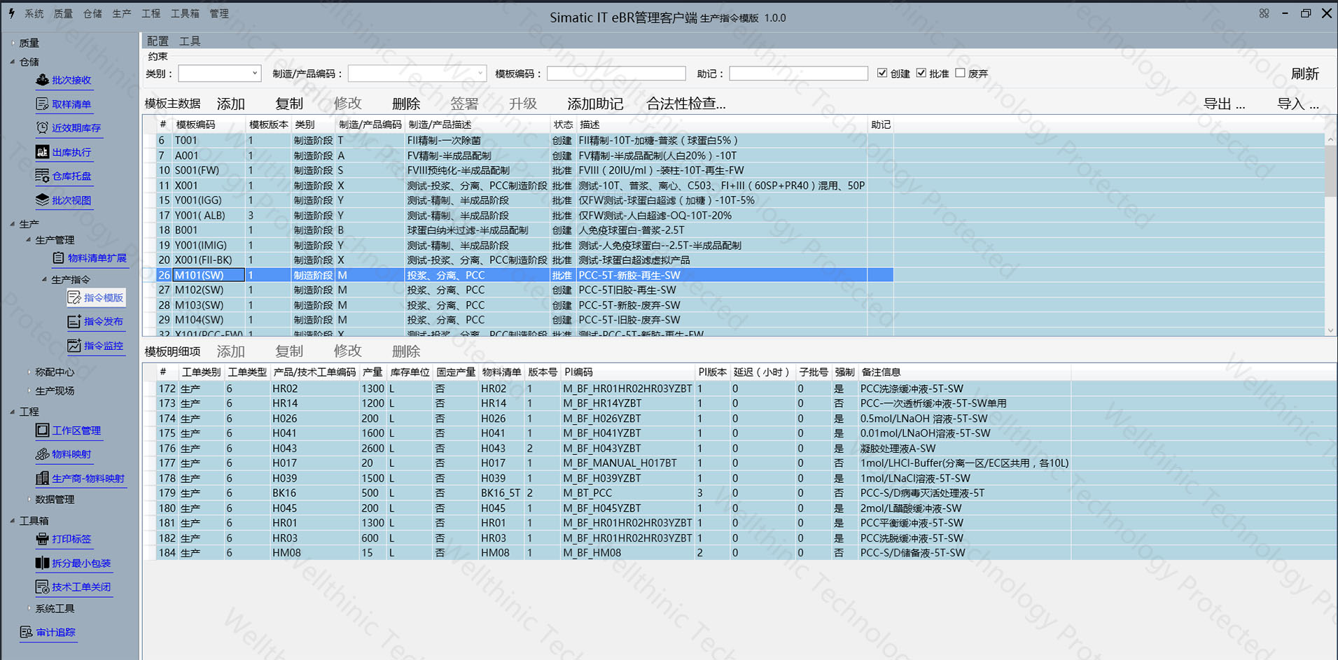Select detail row 184 HM08
This screenshot has width=1338, height=660.
coord(606,553)
